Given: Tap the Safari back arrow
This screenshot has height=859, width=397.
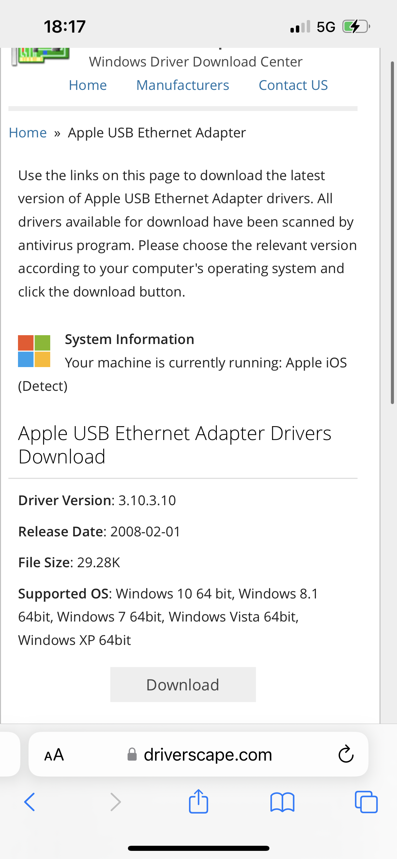Looking at the screenshot, I should click(x=30, y=802).
